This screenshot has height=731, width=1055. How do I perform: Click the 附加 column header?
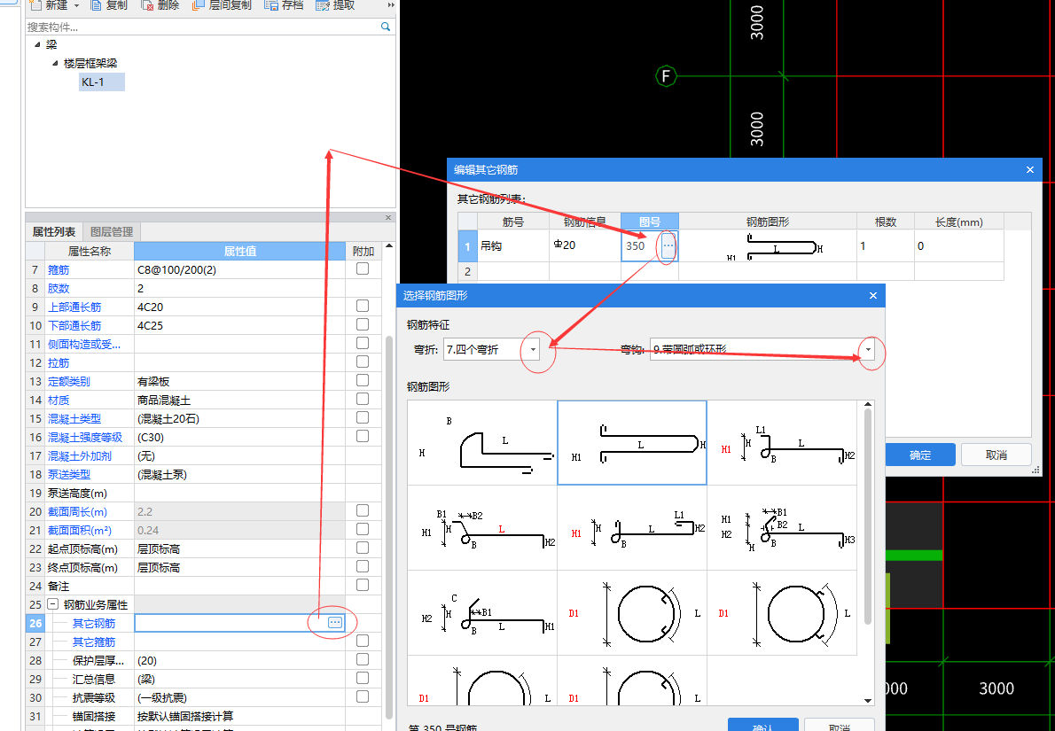tap(363, 251)
